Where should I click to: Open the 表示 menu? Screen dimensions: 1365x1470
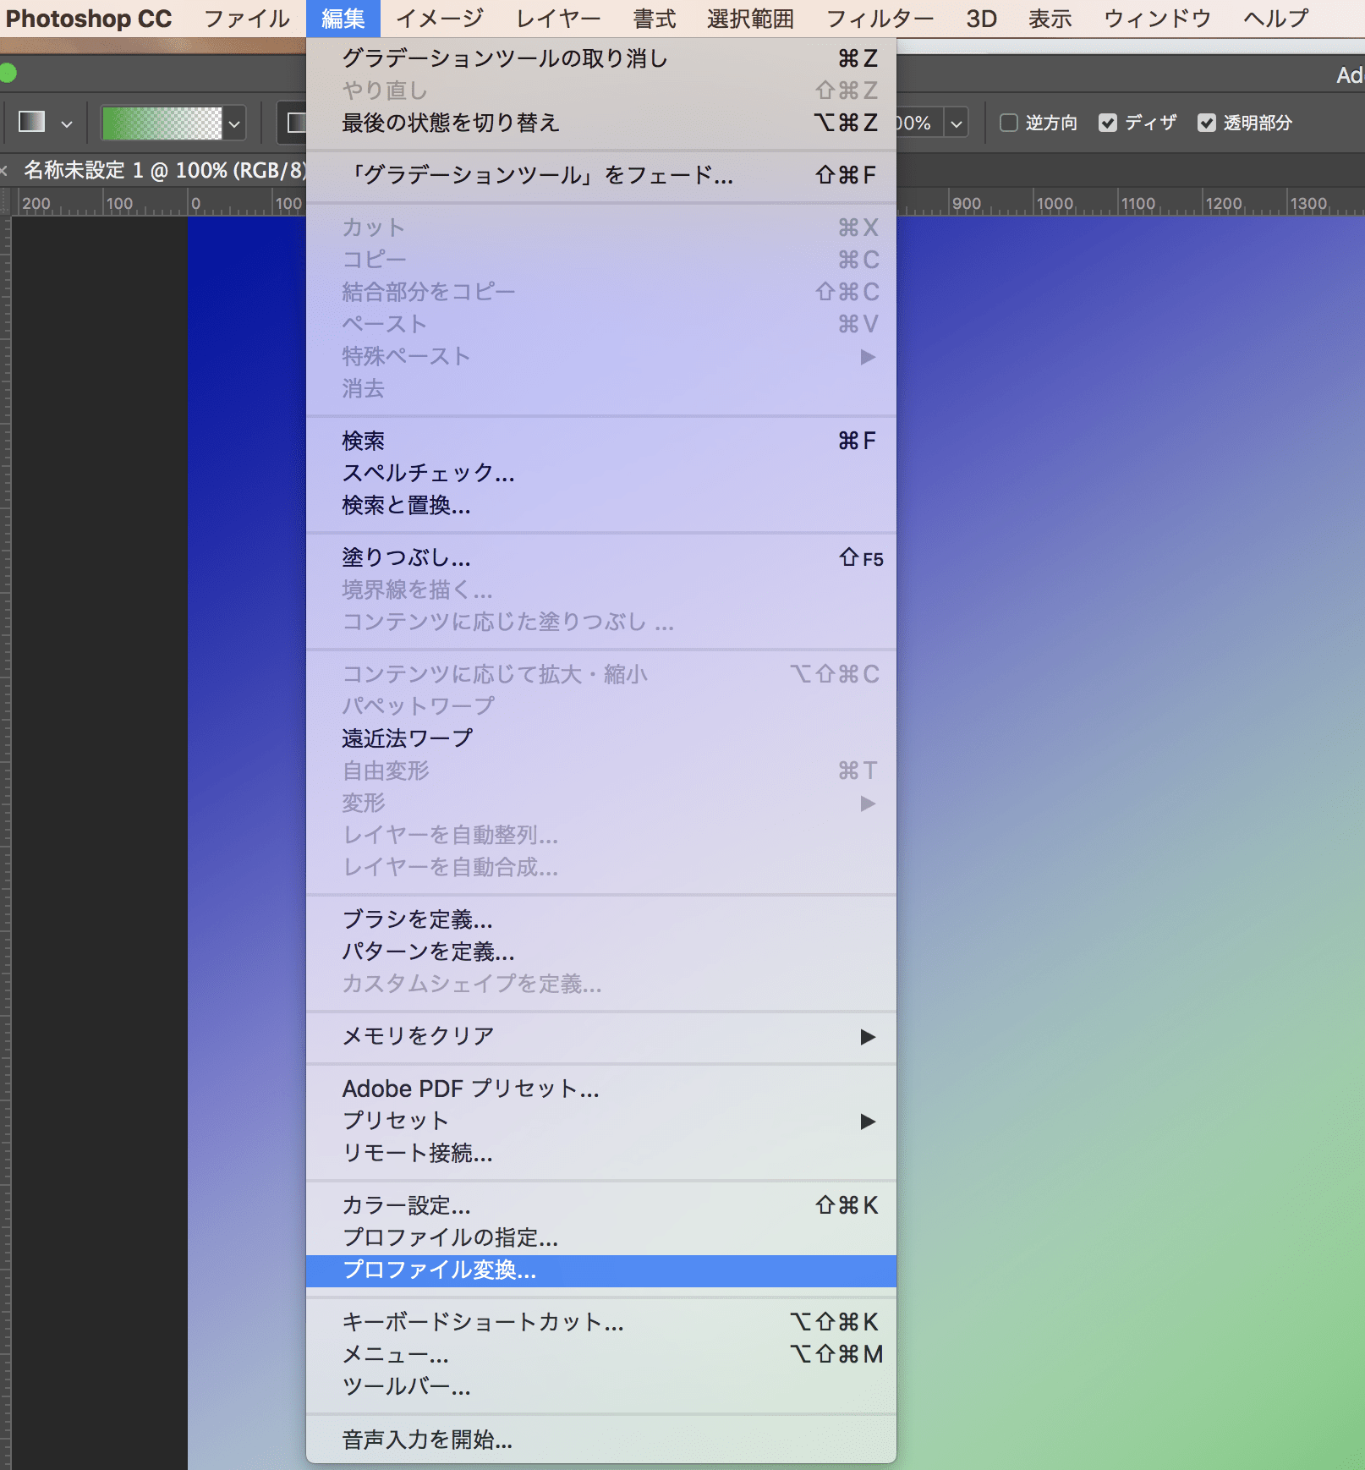(x=1050, y=19)
